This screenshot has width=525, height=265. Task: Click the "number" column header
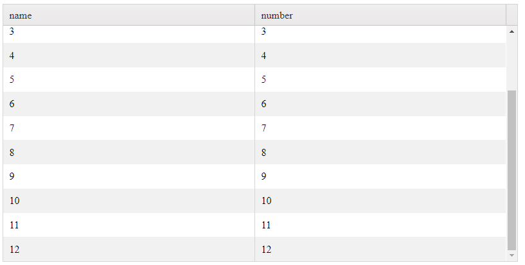tap(380, 15)
